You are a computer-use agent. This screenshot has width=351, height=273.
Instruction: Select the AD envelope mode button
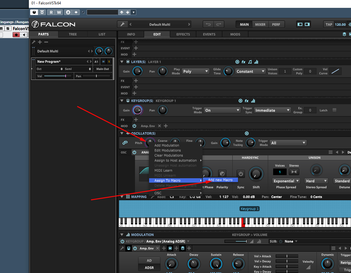pyautogui.click(x=149, y=260)
